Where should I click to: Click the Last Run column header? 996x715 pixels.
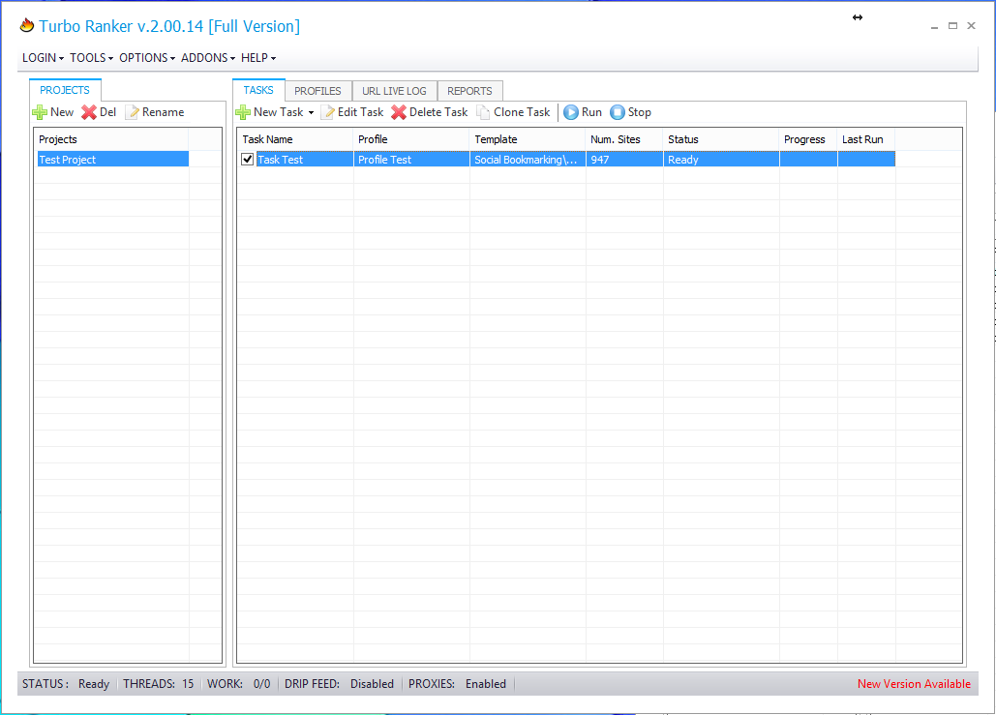866,139
